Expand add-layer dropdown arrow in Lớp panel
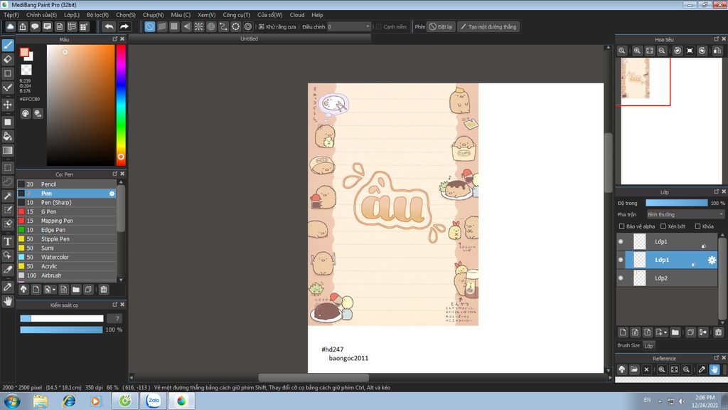The width and height of the screenshot is (728, 410). coord(665,332)
